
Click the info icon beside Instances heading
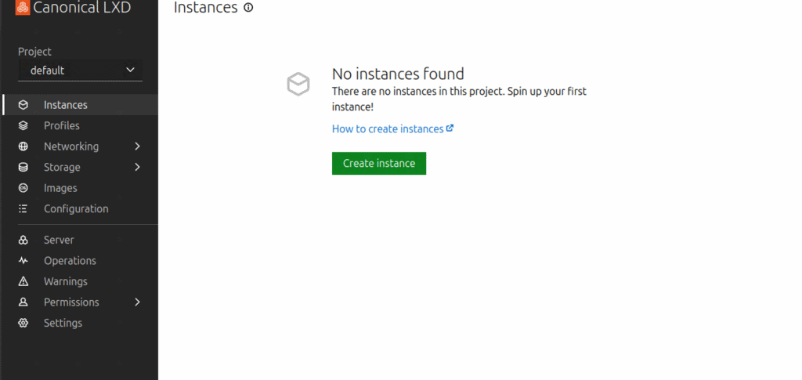pos(248,8)
